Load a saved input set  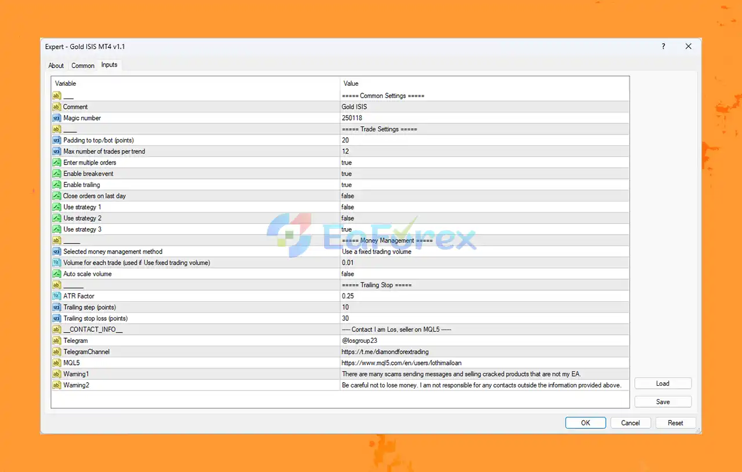[663, 383]
